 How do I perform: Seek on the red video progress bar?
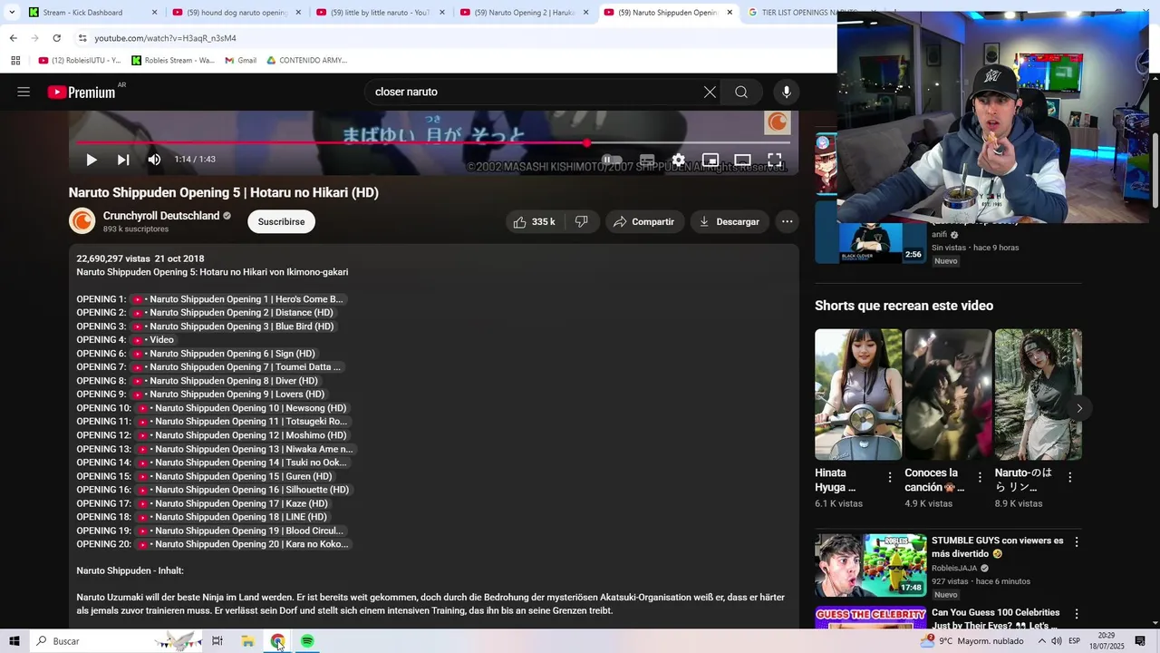click(x=433, y=142)
